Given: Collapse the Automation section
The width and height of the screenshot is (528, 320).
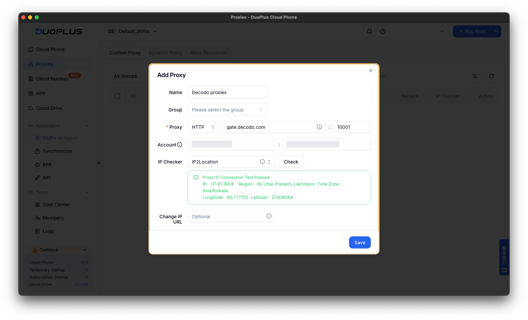Looking at the screenshot, I should pos(59,126).
